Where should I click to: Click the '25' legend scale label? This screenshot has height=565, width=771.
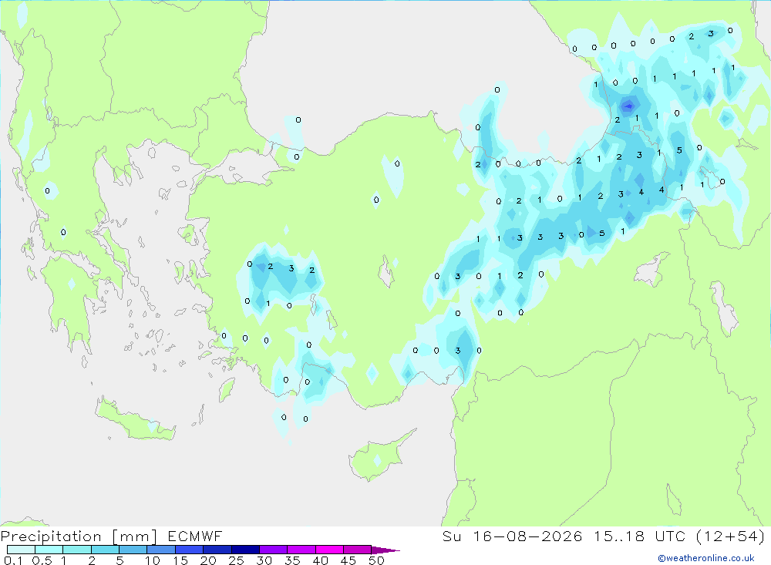coord(236,560)
